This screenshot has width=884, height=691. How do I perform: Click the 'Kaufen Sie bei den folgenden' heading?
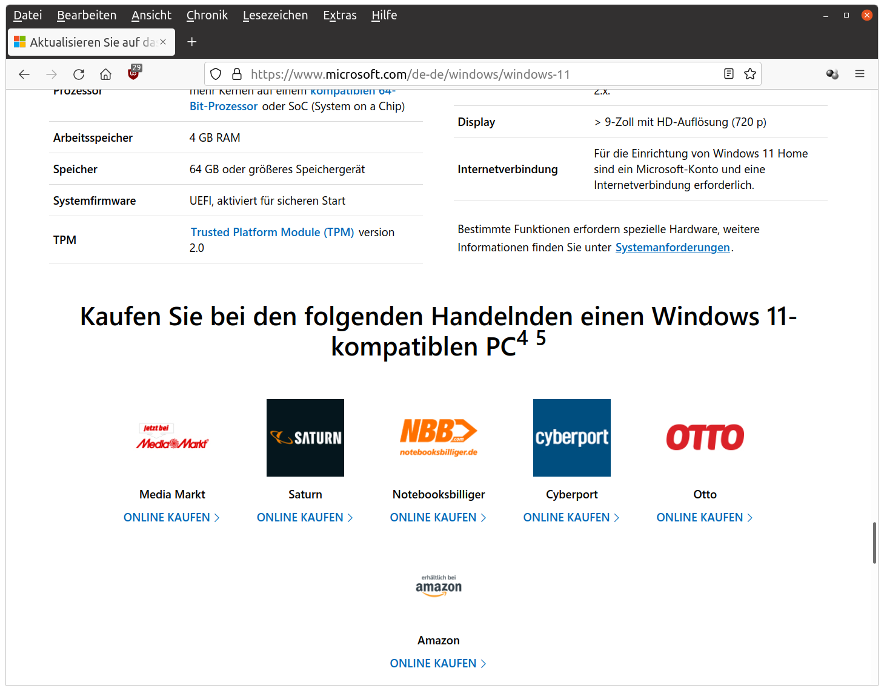439,331
